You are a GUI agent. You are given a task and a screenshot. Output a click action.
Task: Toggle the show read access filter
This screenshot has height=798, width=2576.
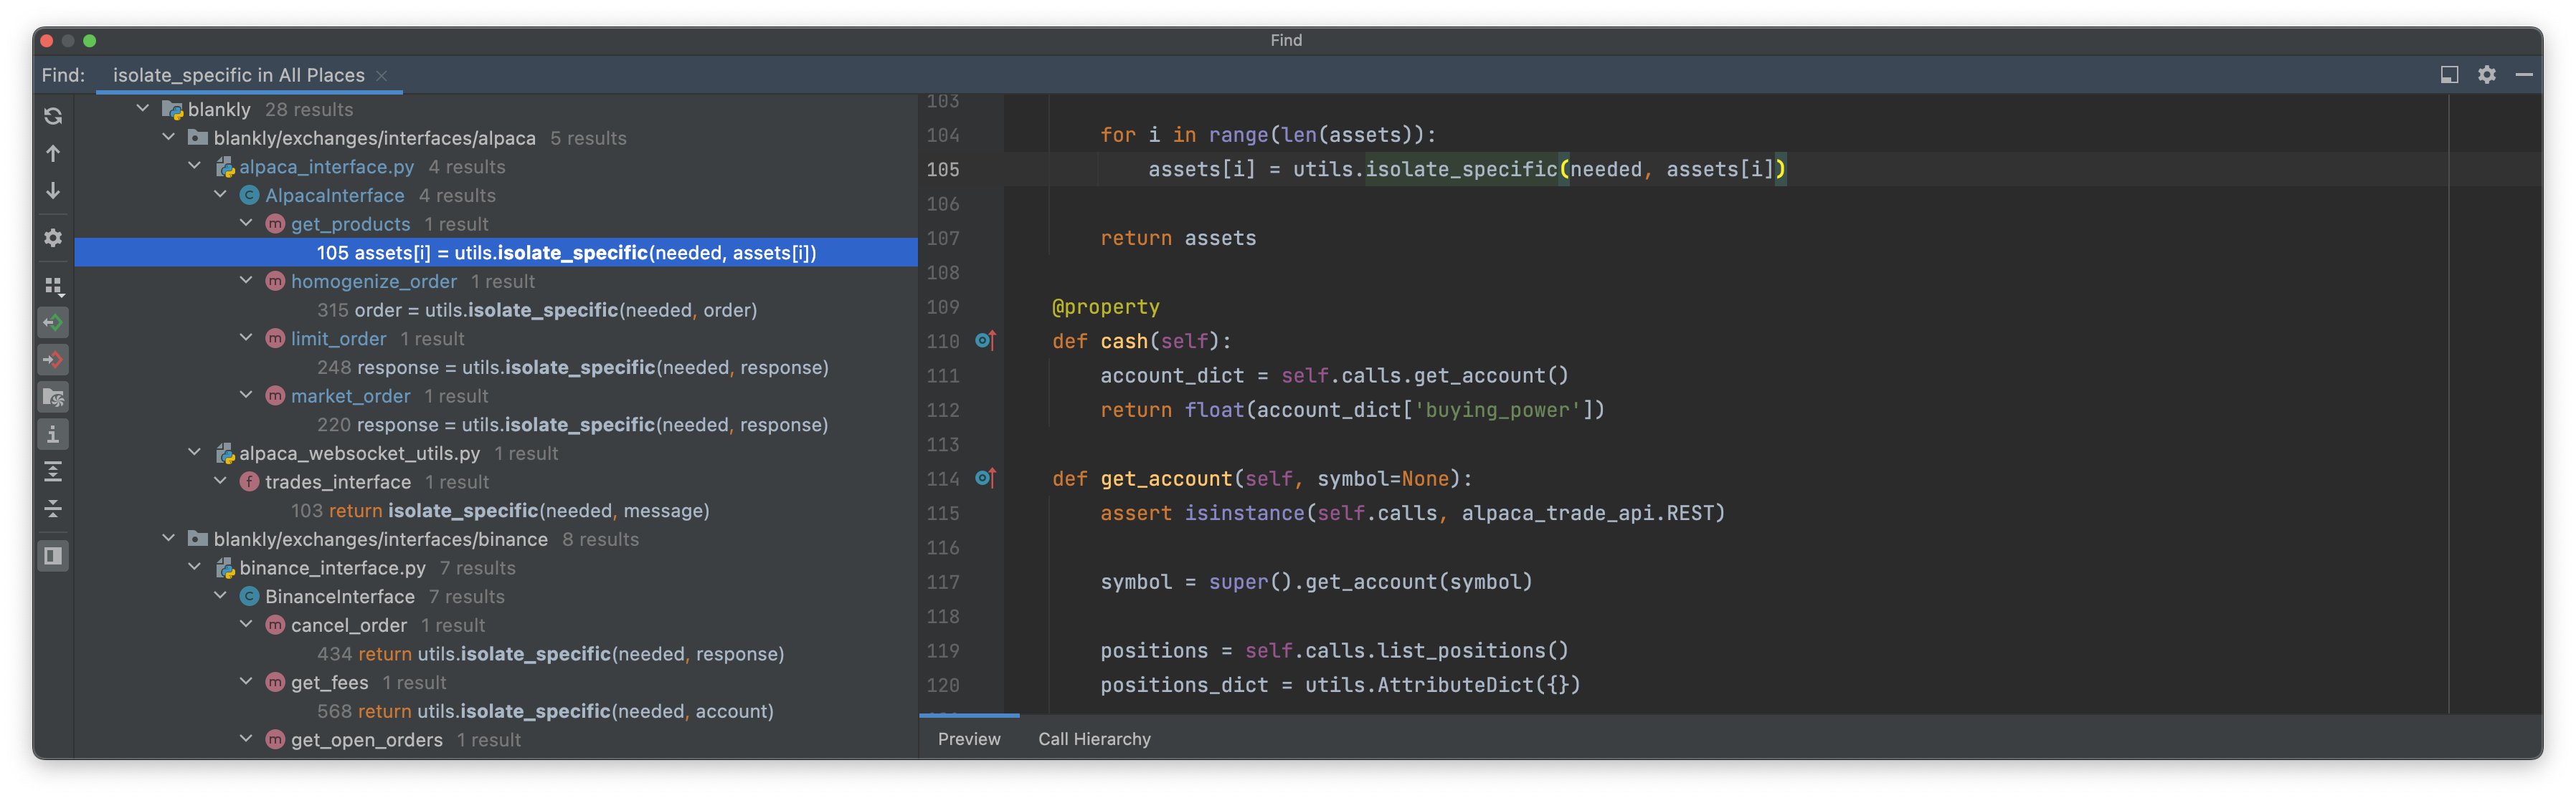tap(53, 322)
